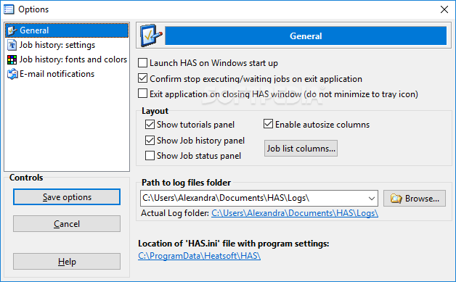Select Job history: settings category

[x=57, y=45]
